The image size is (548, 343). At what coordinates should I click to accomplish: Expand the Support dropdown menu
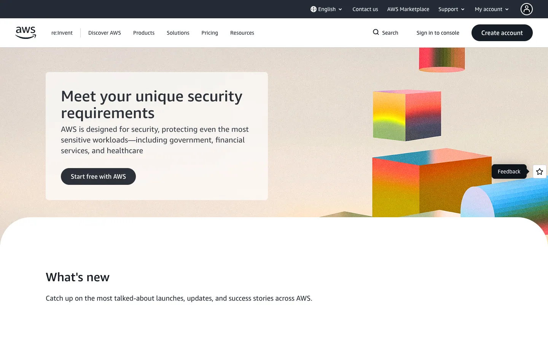click(x=451, y=9)
